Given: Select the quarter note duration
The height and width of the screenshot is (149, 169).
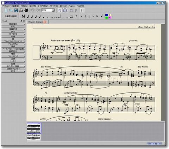Looking at the screenshot, I should [x=44, y=16].
